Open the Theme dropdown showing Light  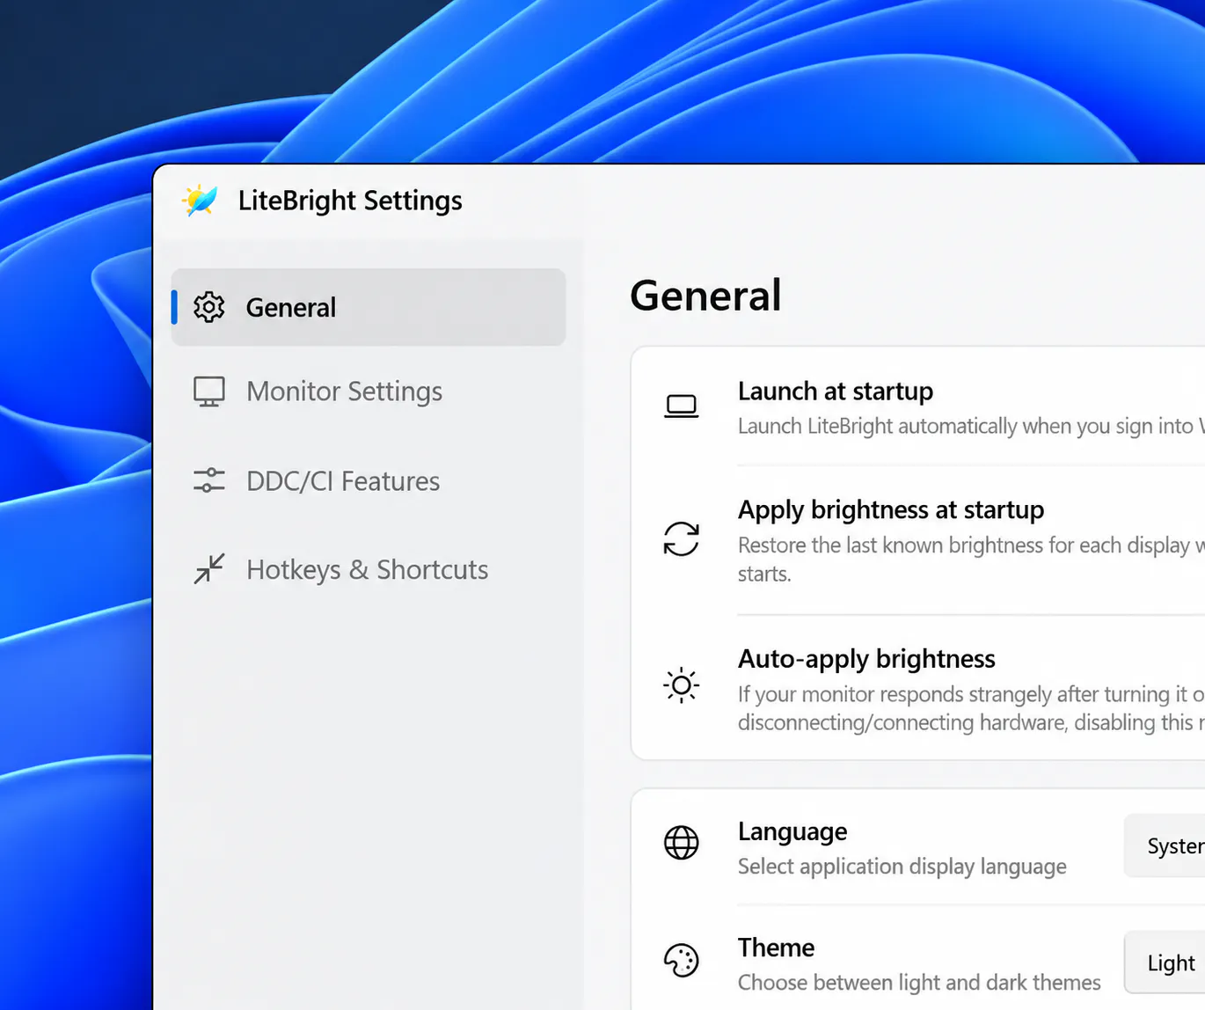[1165, 962]
